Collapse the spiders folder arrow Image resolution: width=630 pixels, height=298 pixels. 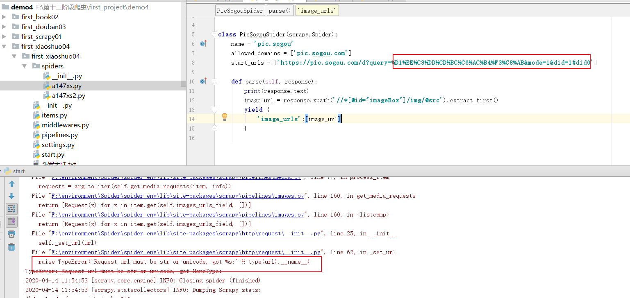[25, 66]
